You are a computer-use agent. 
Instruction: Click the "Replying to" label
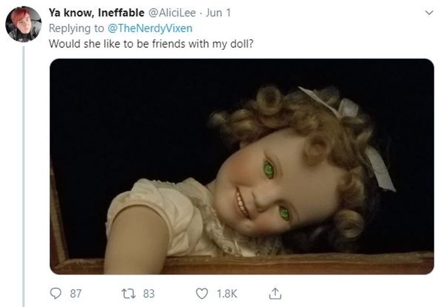(x=76, y=29)
